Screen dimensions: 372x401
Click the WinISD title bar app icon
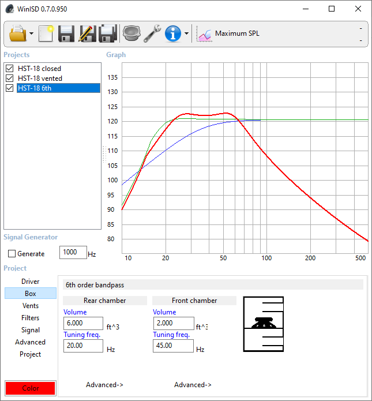[9, 9]
